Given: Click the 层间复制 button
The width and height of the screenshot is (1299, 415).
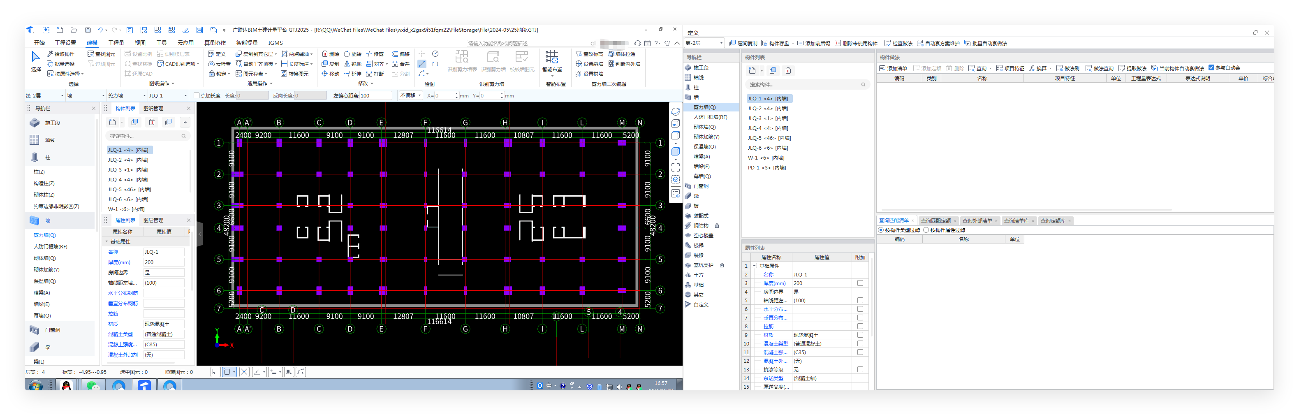Looking at the screenshot, I should [x=743, y=43].
